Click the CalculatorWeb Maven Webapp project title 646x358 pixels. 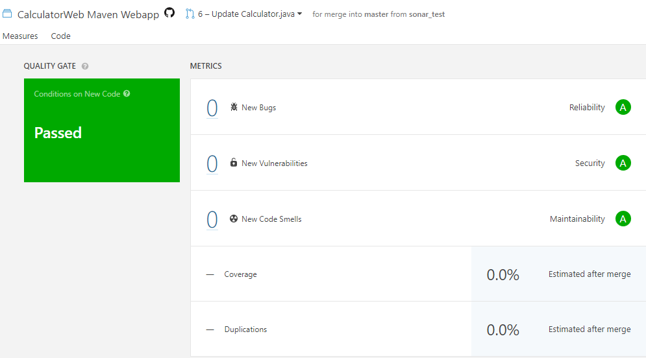88,14
